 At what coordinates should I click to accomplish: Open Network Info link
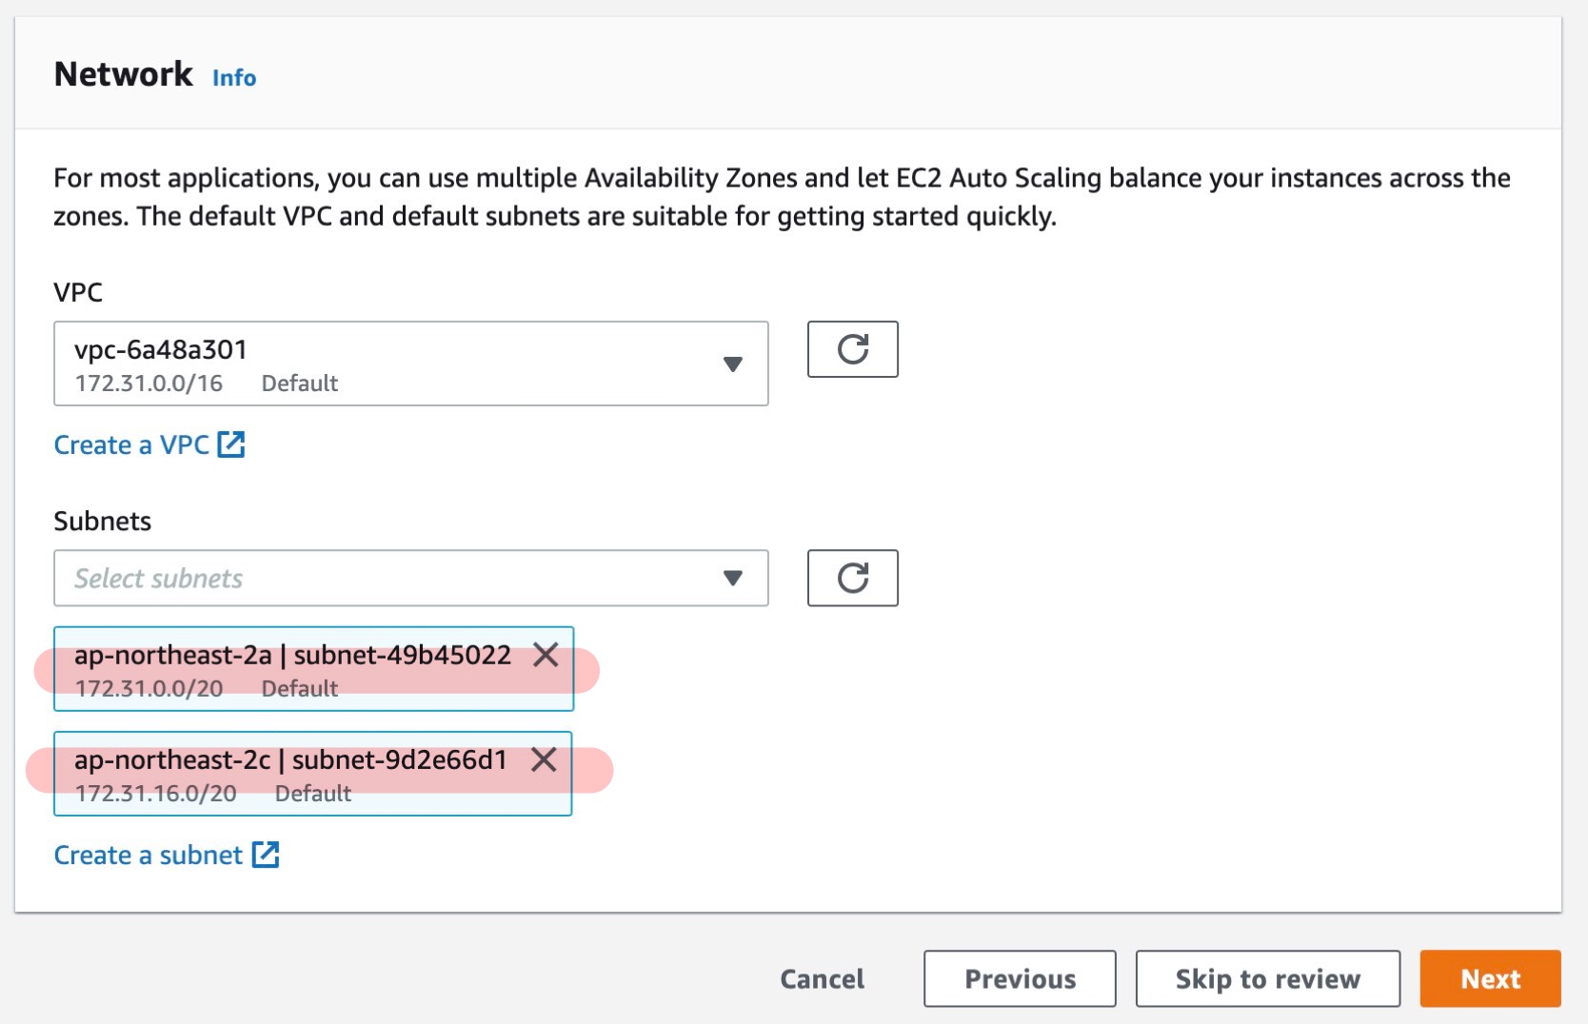pos(234,78)
